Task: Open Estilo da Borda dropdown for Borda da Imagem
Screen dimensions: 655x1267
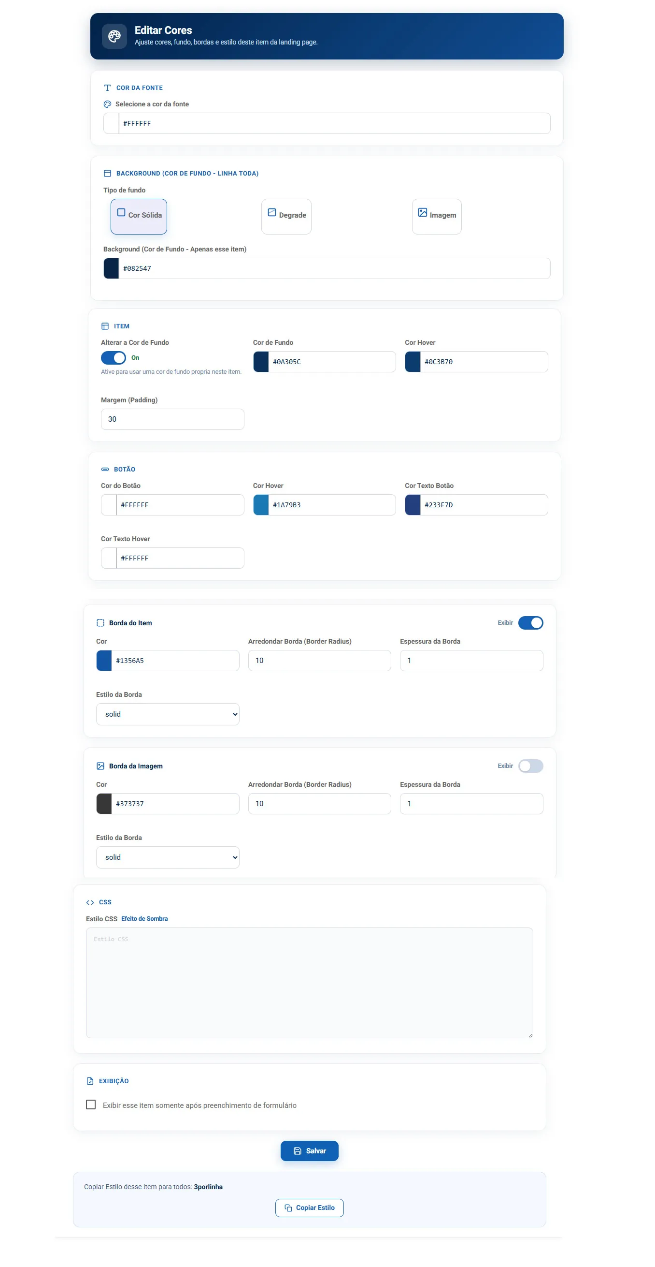Action: tap(168, 858)
